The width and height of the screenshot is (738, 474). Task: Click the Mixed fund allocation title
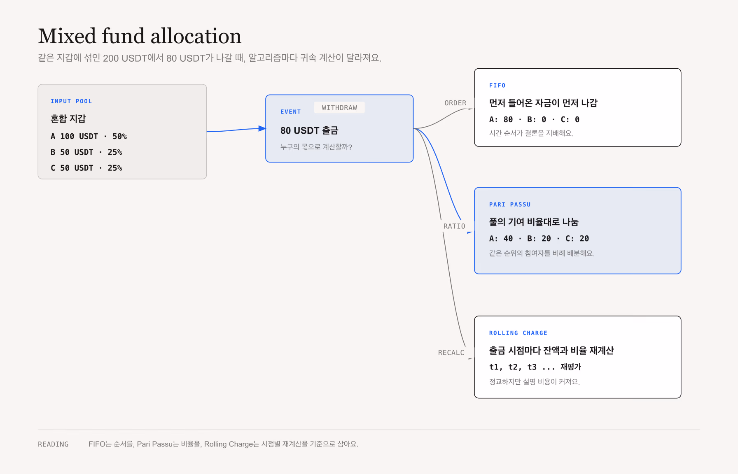pyautogui.click(x=140, y=36)
